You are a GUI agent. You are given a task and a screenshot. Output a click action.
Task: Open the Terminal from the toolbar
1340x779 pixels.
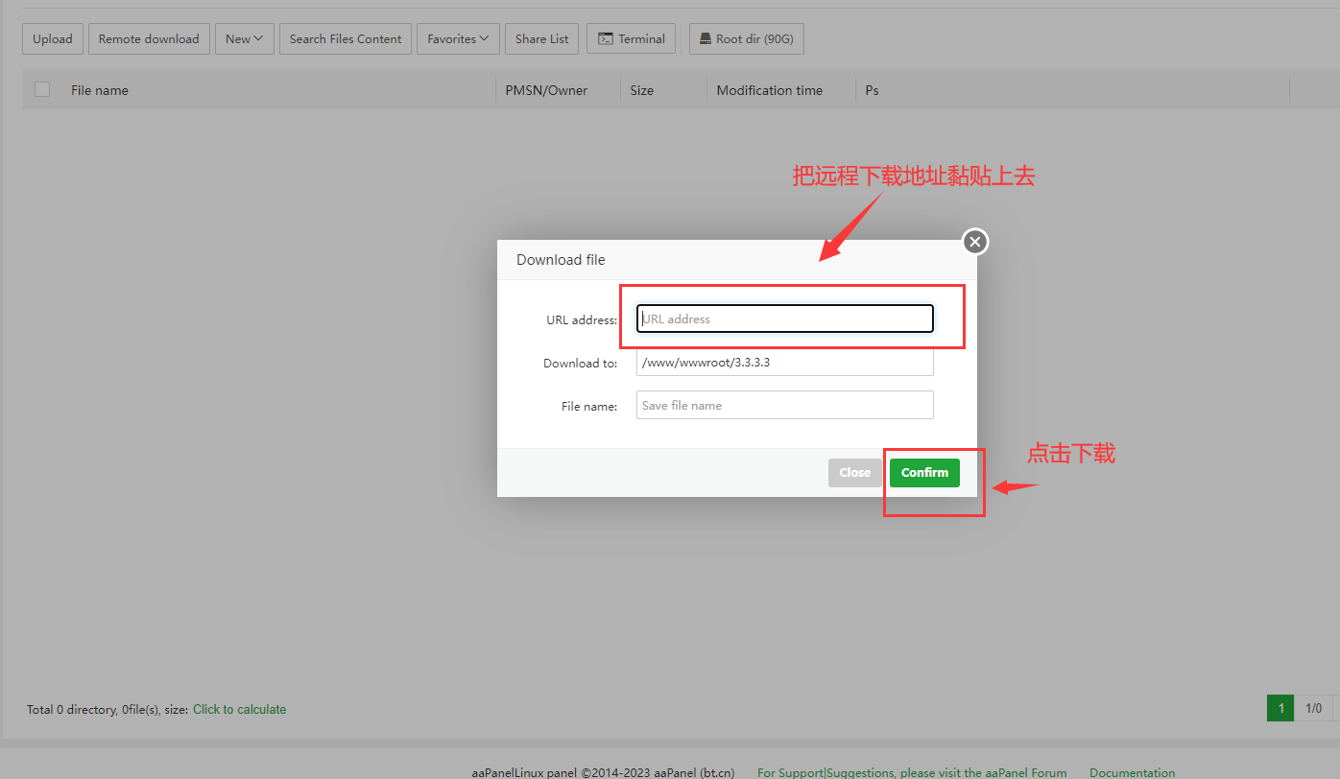(632, 39)
